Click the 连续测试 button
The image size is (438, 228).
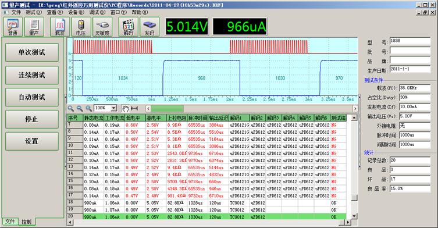32,75
